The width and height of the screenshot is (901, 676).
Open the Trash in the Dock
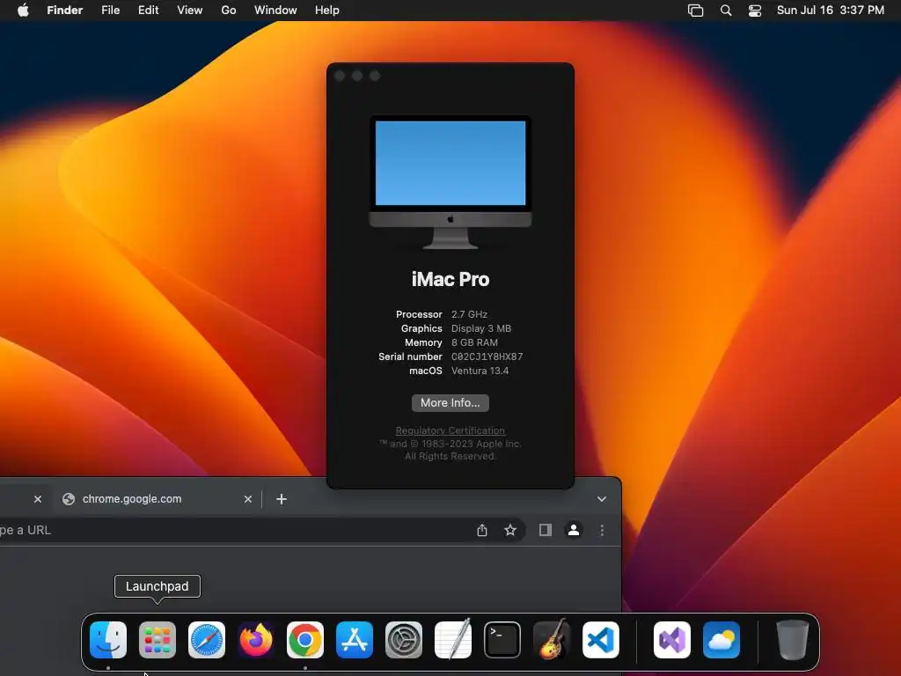point(793,640)
